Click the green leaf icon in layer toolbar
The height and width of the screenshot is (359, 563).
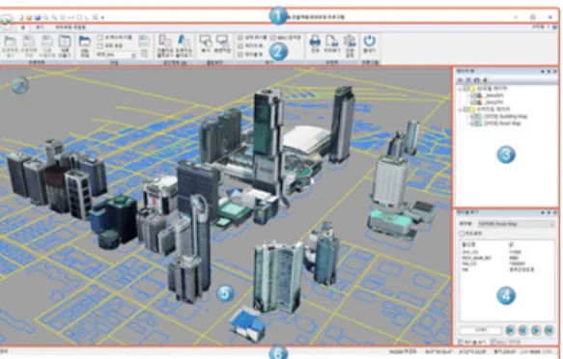485,80
